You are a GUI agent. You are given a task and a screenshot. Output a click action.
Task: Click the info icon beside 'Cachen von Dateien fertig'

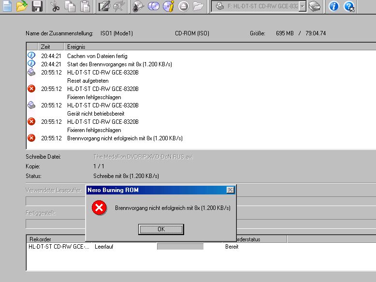point(31,56)
